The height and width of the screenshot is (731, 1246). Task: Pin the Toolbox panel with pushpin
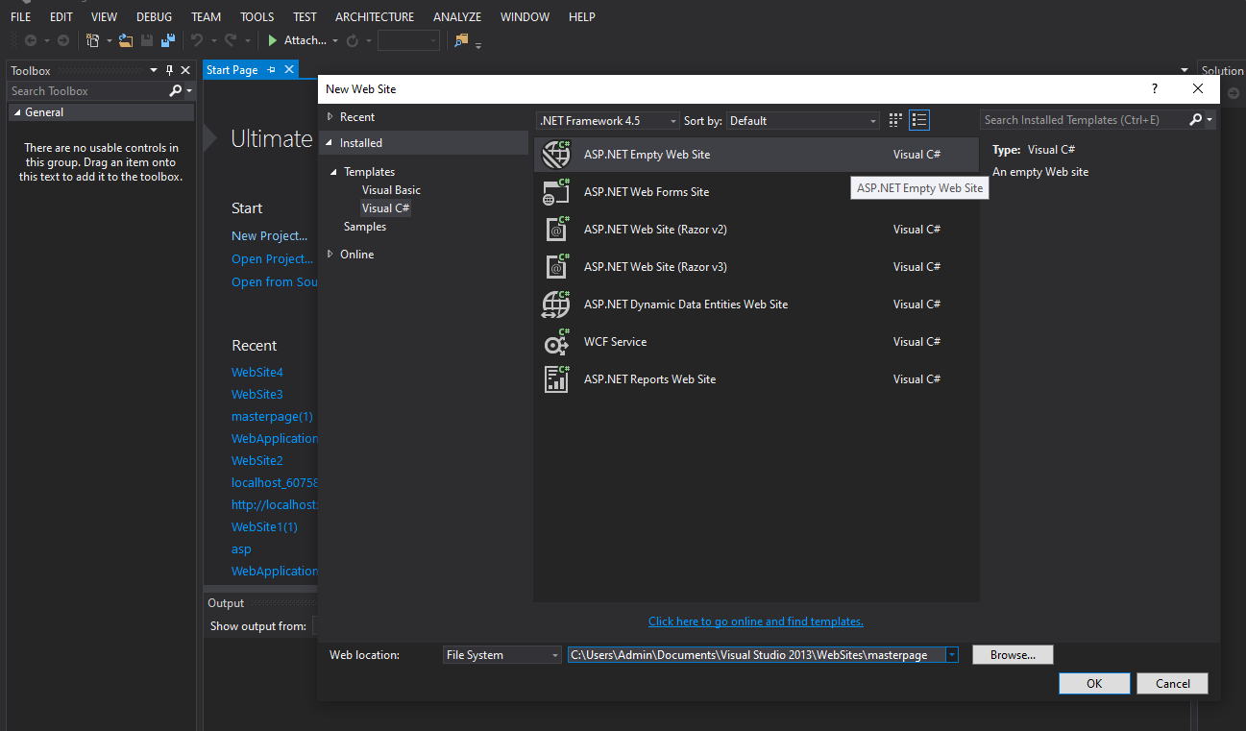click(x=170, y=70)
